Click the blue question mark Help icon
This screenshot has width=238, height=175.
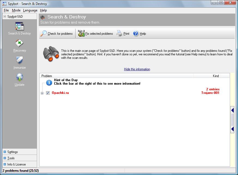click(x=136, y=34)
